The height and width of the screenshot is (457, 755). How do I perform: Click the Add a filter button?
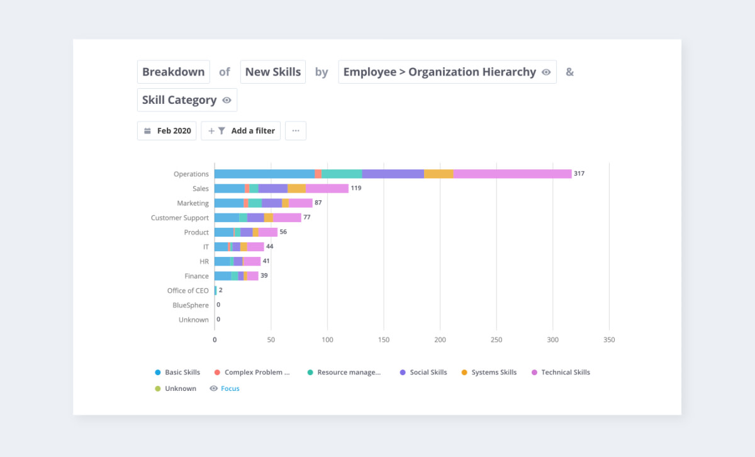241,131
